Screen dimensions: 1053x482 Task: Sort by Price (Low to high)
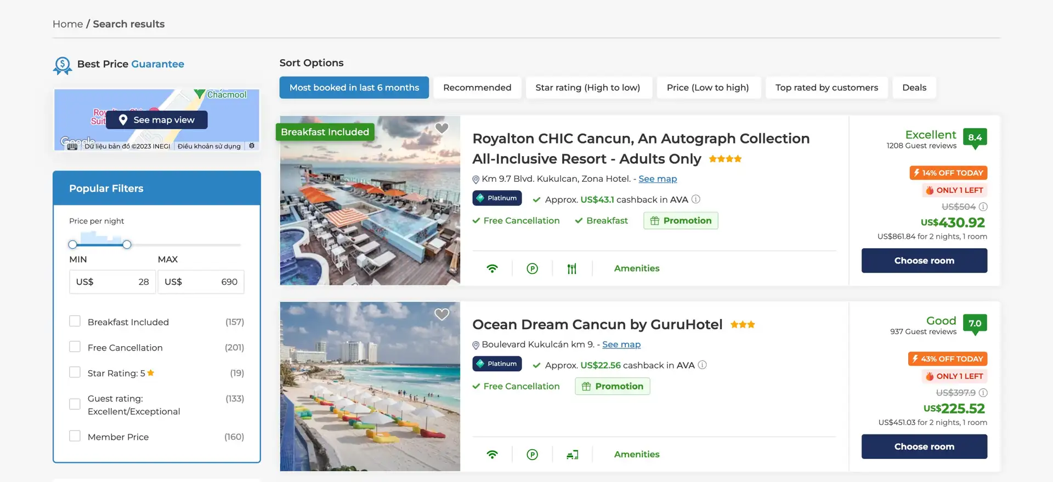tap(707, 88)
